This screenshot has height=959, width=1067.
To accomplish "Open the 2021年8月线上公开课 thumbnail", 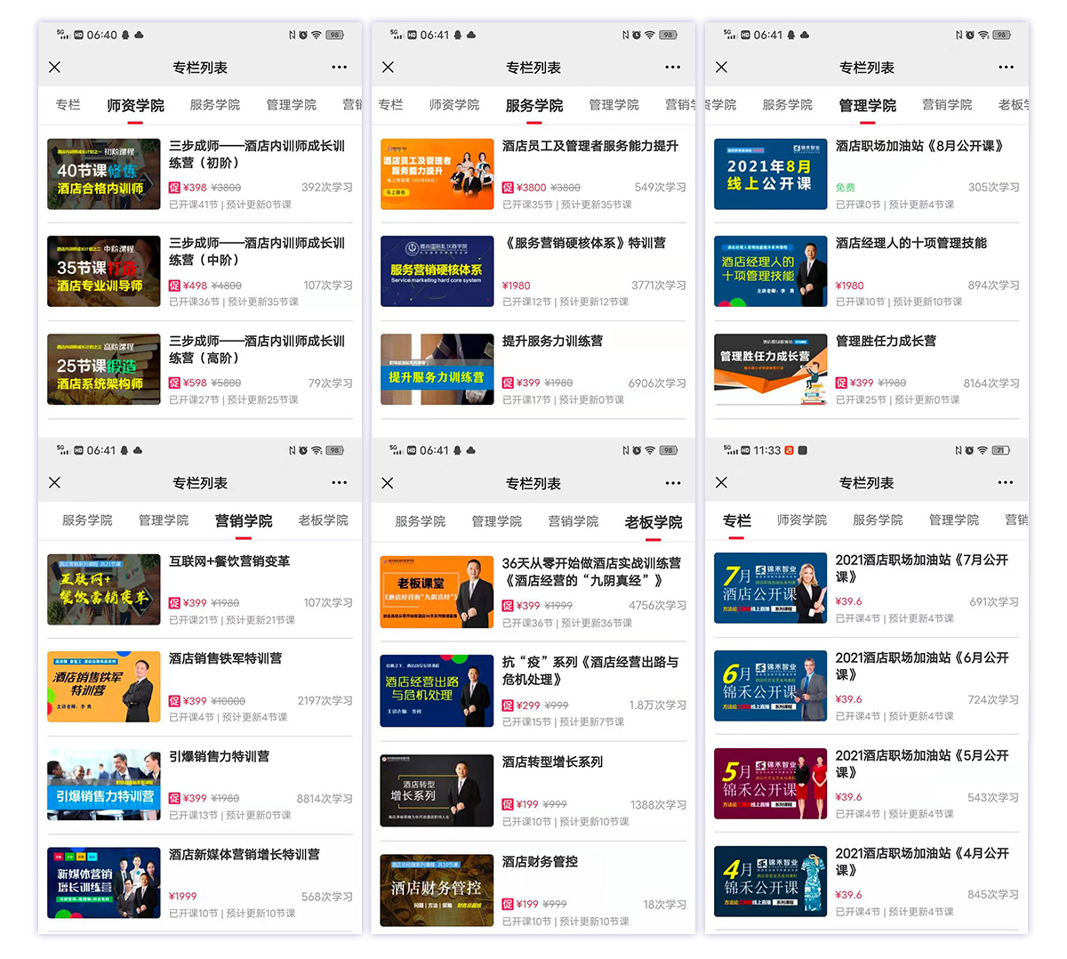I will [x=770, y=173].
